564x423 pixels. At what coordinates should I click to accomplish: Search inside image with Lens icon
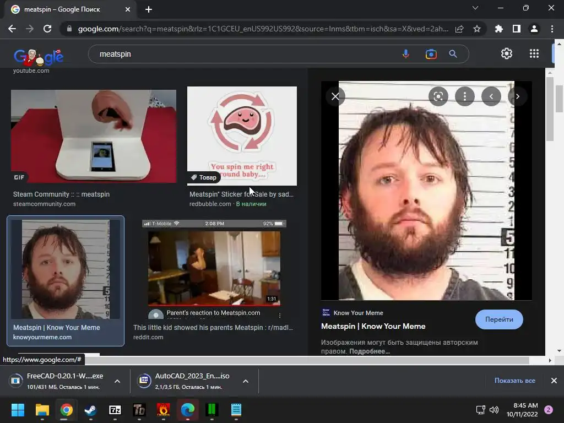pos(438,96)
